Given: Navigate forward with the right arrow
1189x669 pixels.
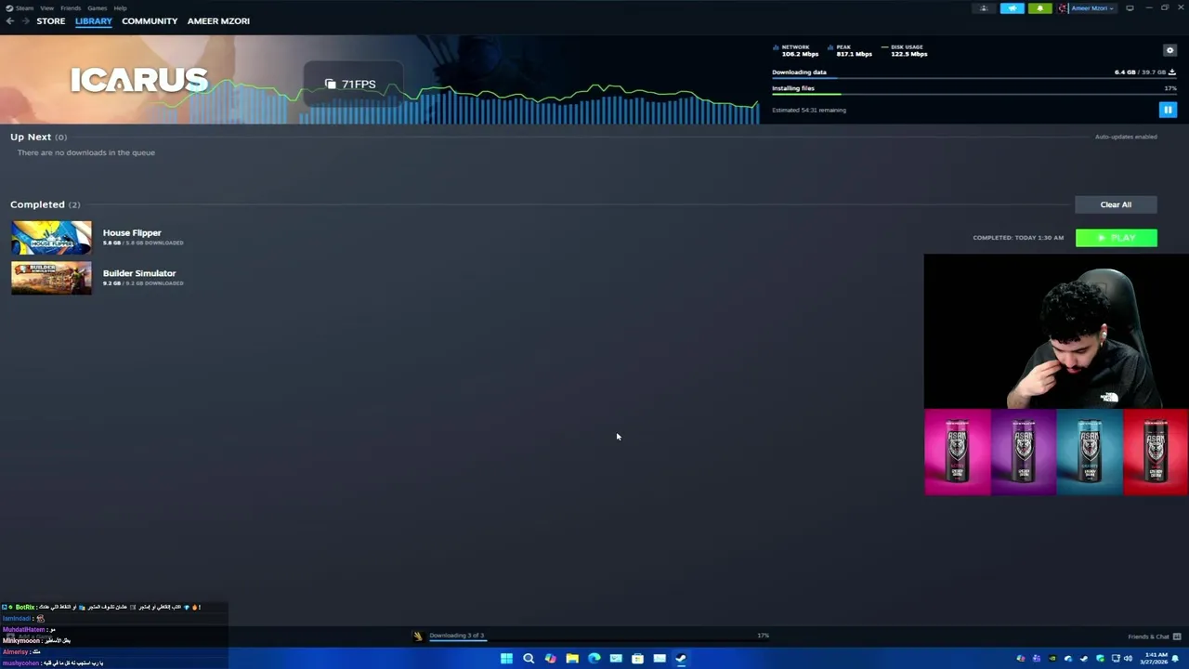Looking at the screenshot, I should (x=24, y=20).
